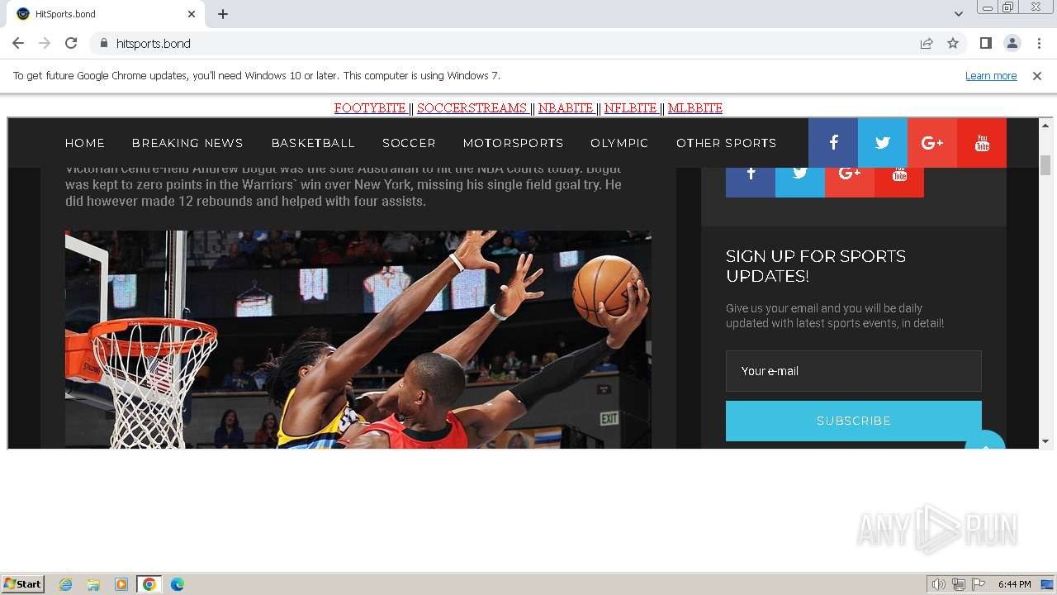Click the volume icon in the system tray
Image resolution: width=1057 pixels, height=595 pixels.
click(x=939, y=584)
